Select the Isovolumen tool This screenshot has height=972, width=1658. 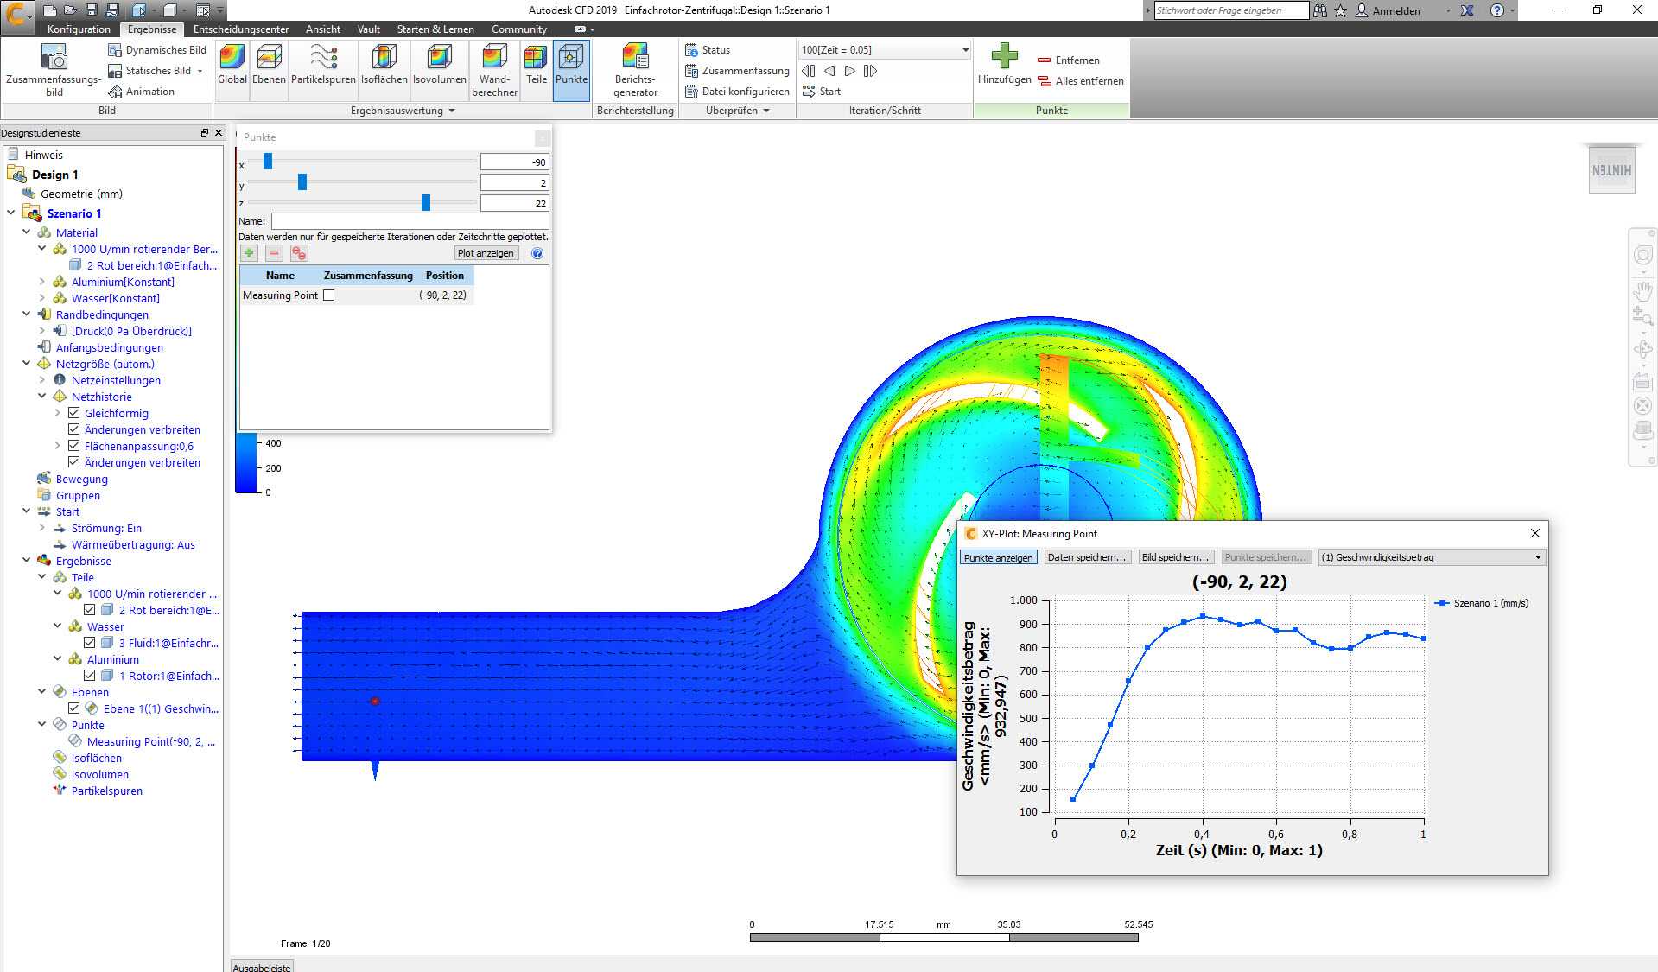[x=439, y=69]
